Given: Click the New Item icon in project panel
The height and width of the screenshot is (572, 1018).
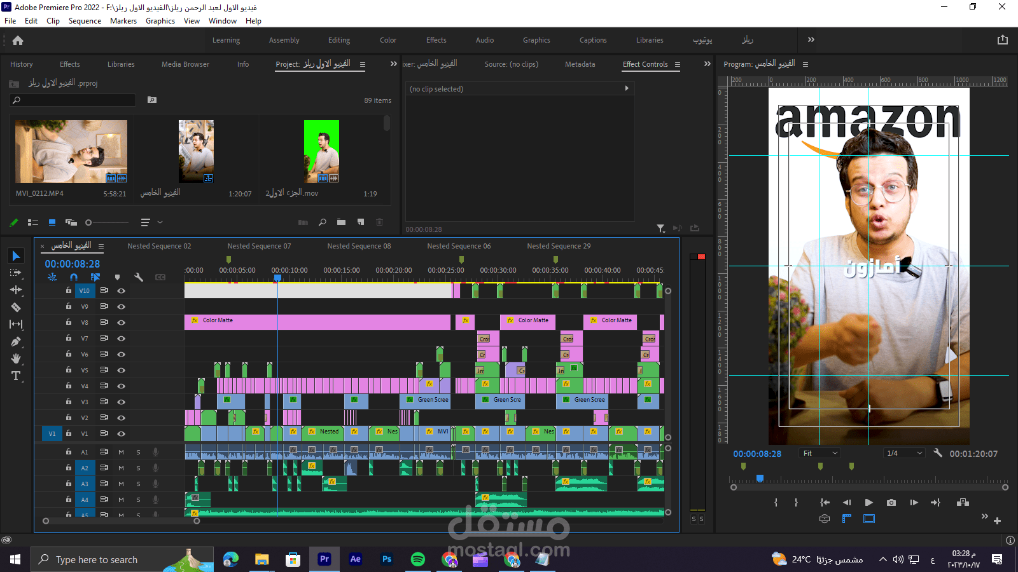Looking at the screenshot, I should [x=361, y=222].
